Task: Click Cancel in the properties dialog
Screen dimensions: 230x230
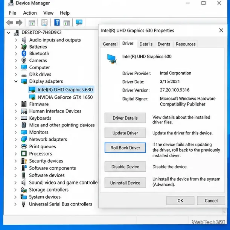Action: tap(211, 201)
